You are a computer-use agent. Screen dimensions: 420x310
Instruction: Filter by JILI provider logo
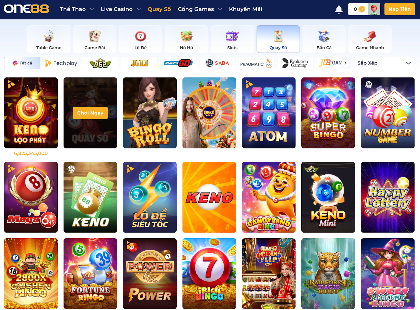pos(139,63)
